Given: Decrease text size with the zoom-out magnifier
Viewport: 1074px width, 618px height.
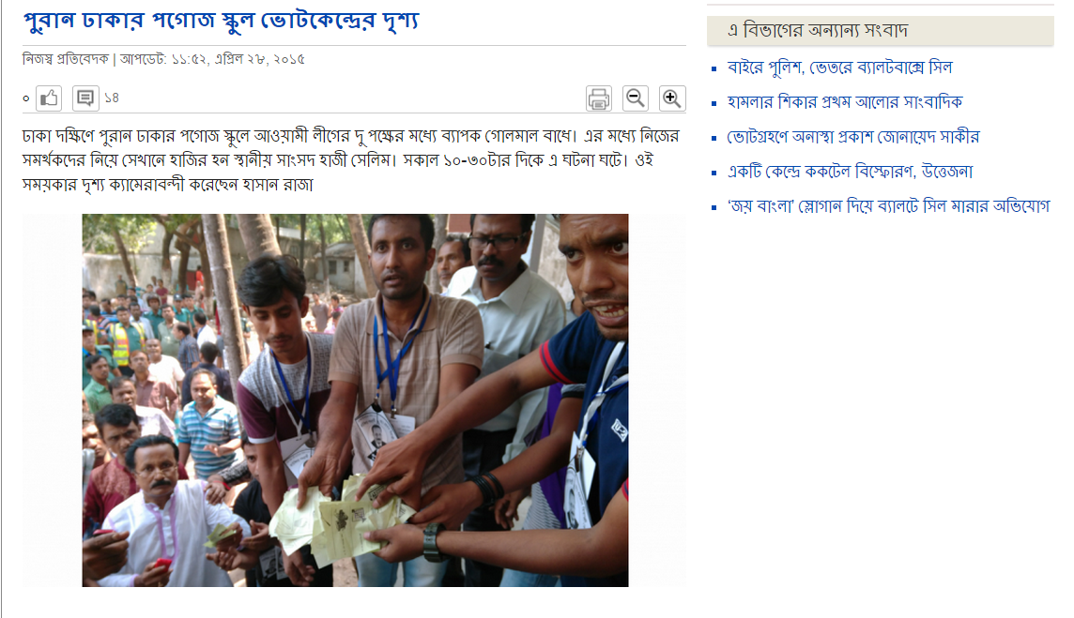Looking at the screenshot, I should coord(636,98).
